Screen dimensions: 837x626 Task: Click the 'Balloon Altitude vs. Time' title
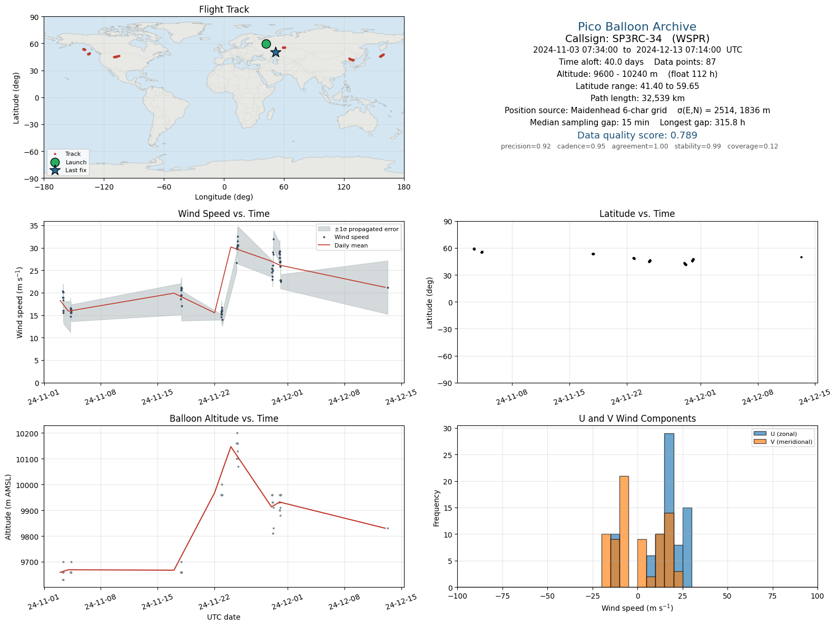point(224,419)
